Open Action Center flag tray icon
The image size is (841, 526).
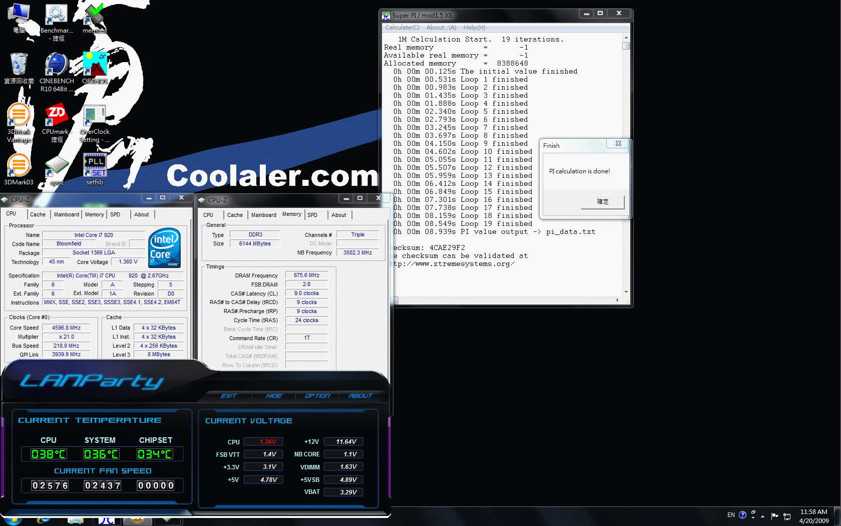tap(774, 515)
